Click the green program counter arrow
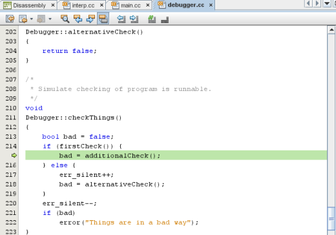The width and height of the screenshot is (336, 235). click(x=14, y=156)
